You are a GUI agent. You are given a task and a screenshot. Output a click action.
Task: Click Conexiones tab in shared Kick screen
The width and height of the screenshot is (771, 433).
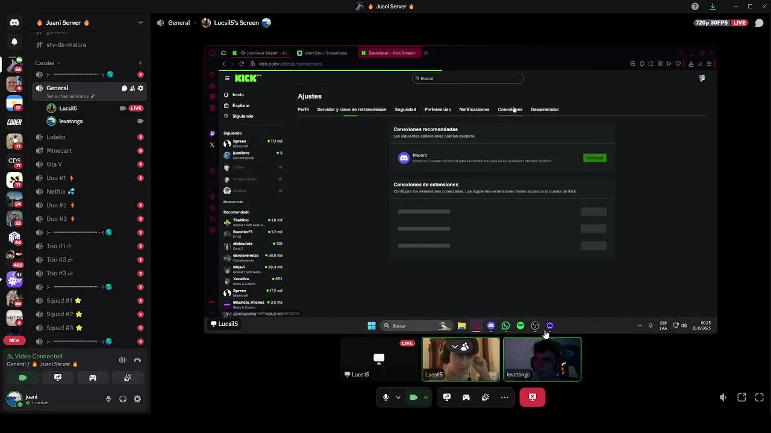coord(510,109)
